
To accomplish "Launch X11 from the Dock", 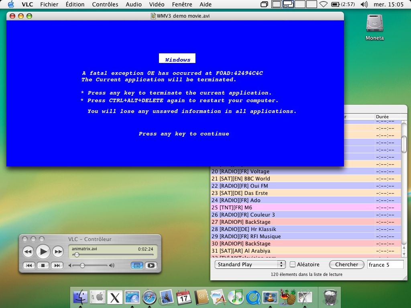I will [115, 298].
